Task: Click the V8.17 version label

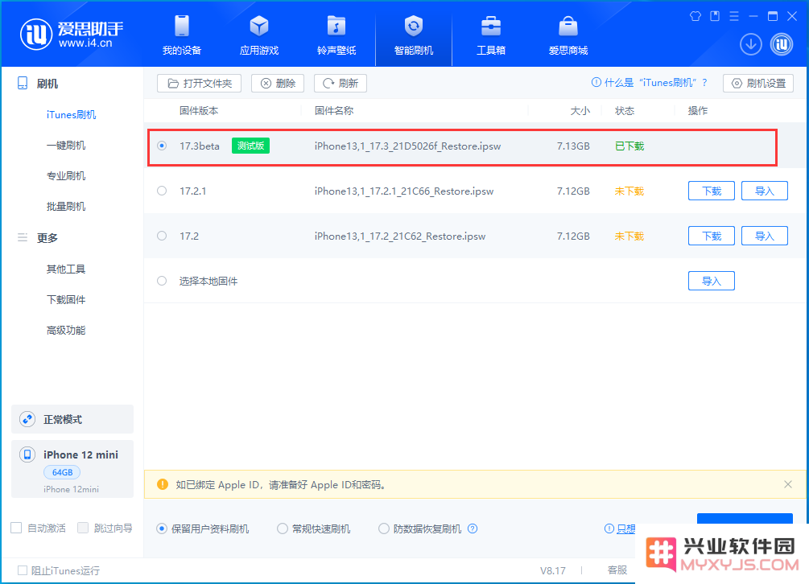Action: [x=552, y=570]
